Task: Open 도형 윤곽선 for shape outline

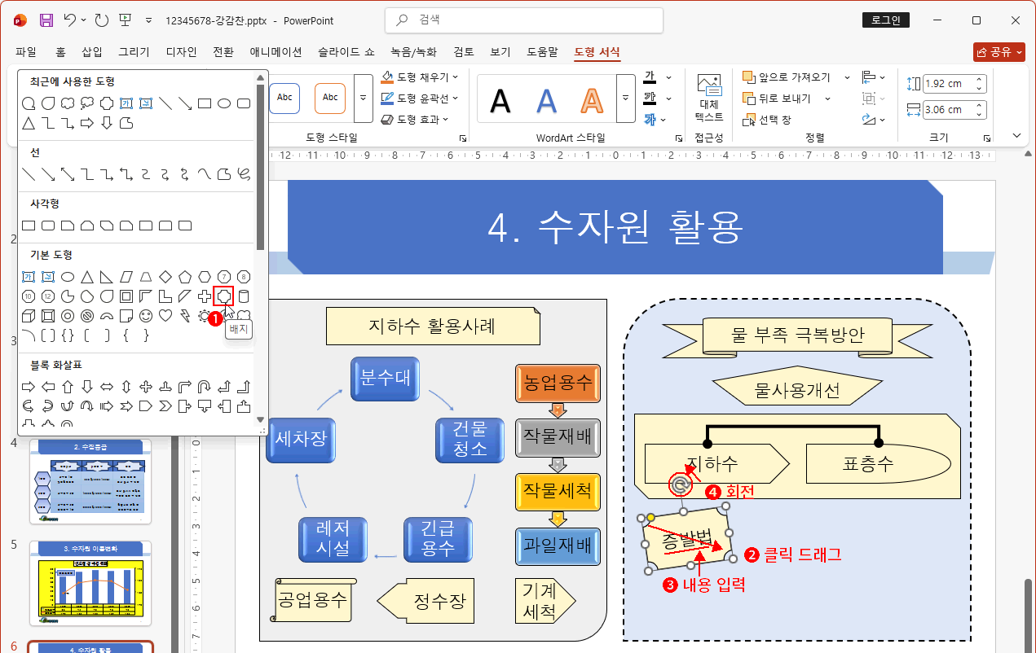Action: click(x=421, y=98)
